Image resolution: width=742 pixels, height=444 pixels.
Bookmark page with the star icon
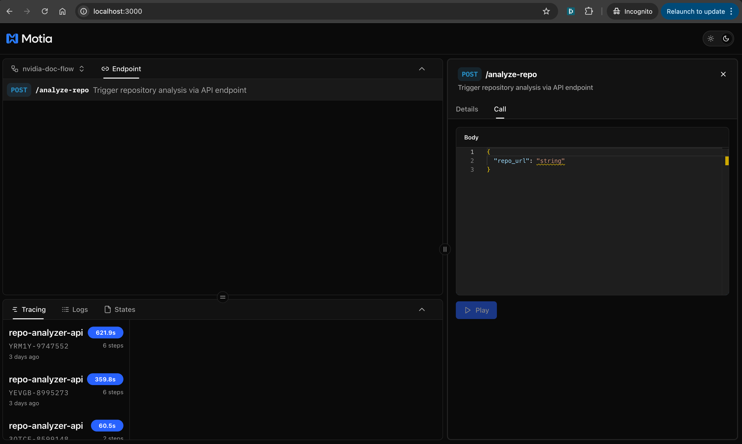546,11
